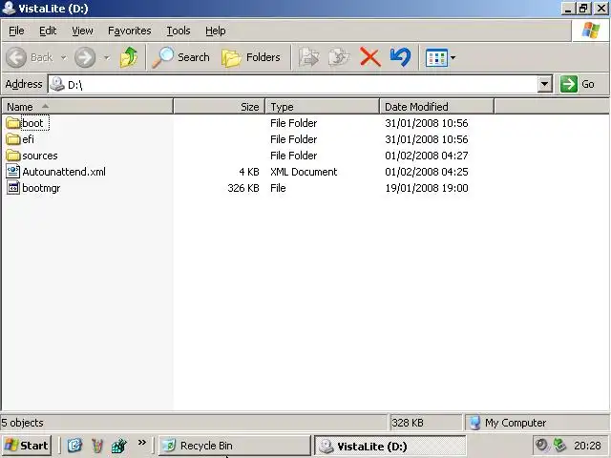The image size is (611, 458).
Task: Open the Favorites menu
Action: tap(130, 31)
